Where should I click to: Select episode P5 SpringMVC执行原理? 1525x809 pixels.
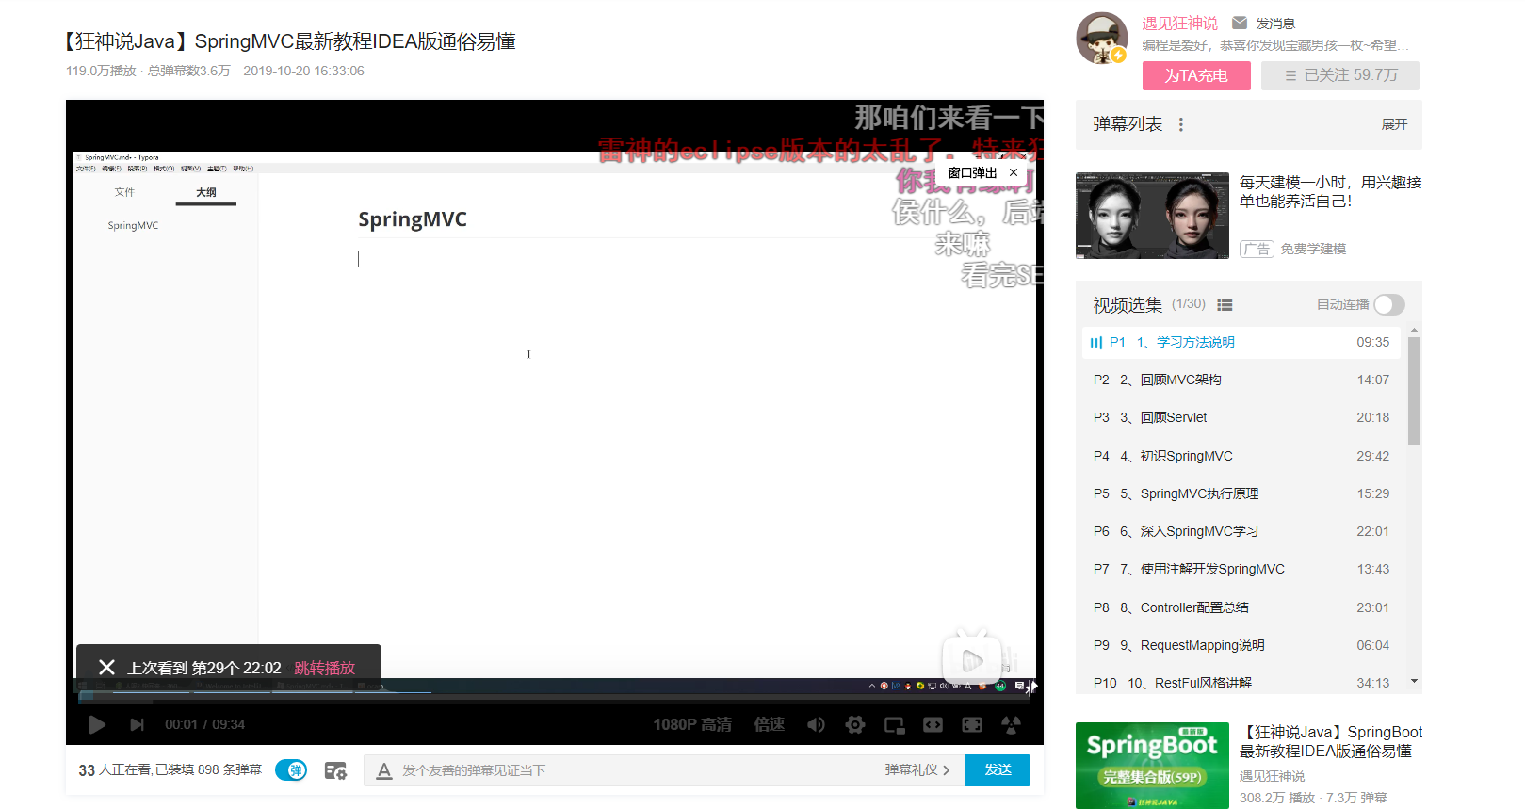point(1241,493)
